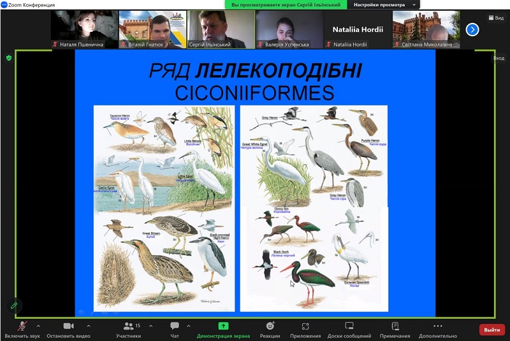Leave meeting with red Выйти button
Viewport: 510px width, 341px height.
[492, 330]
